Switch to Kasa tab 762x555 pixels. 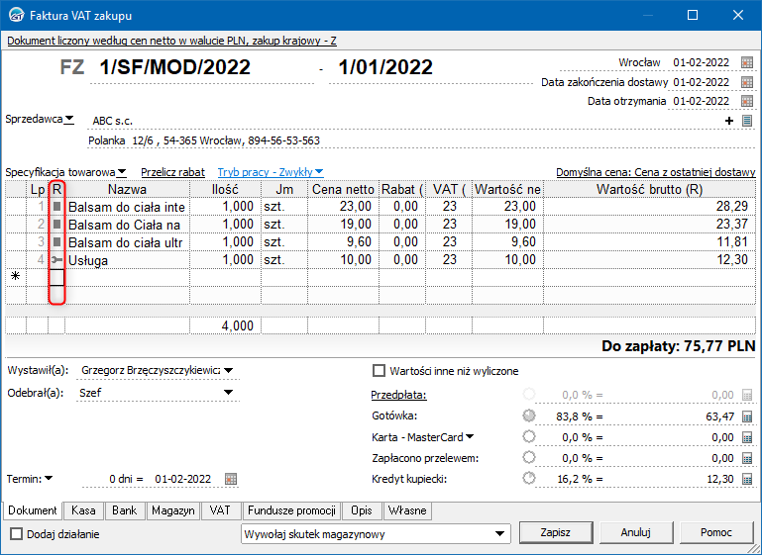pos(83,510)
